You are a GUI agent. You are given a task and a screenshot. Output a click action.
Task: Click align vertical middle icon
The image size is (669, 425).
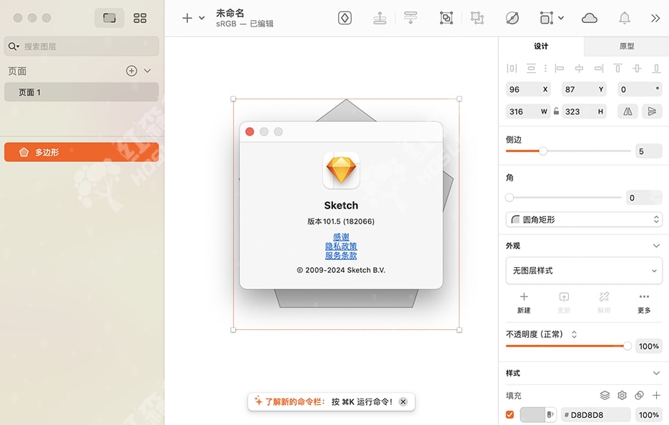tap(637, 68)
